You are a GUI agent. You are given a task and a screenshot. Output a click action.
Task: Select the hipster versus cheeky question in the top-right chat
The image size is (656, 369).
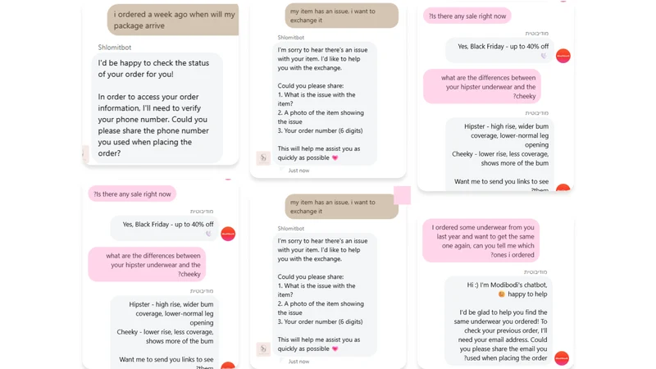pyautogui.click(x=482, y=87)
